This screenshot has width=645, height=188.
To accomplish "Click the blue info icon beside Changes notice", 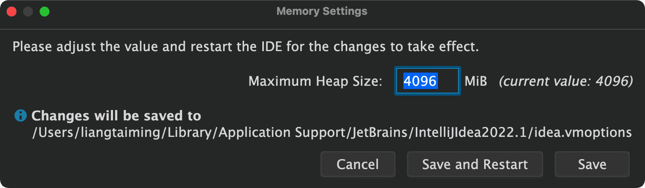I will (x=20, y=116).
